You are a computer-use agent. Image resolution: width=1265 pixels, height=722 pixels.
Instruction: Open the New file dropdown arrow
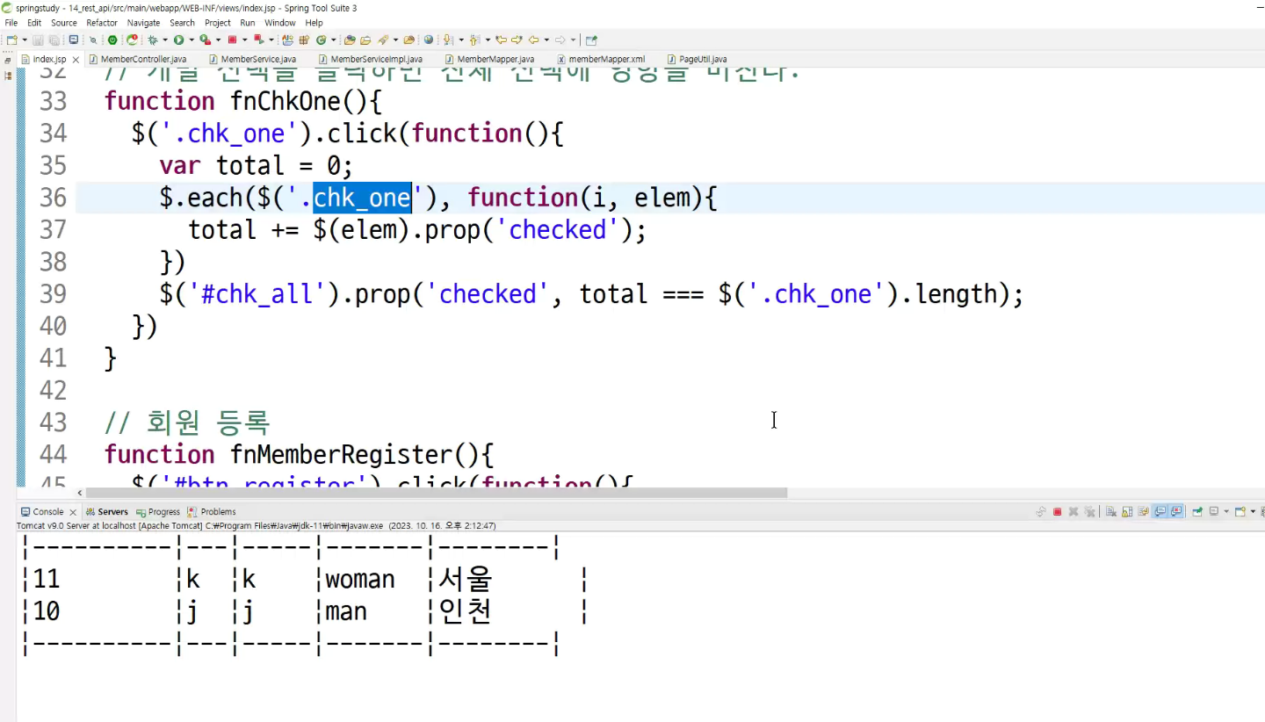tap(25, 40)
